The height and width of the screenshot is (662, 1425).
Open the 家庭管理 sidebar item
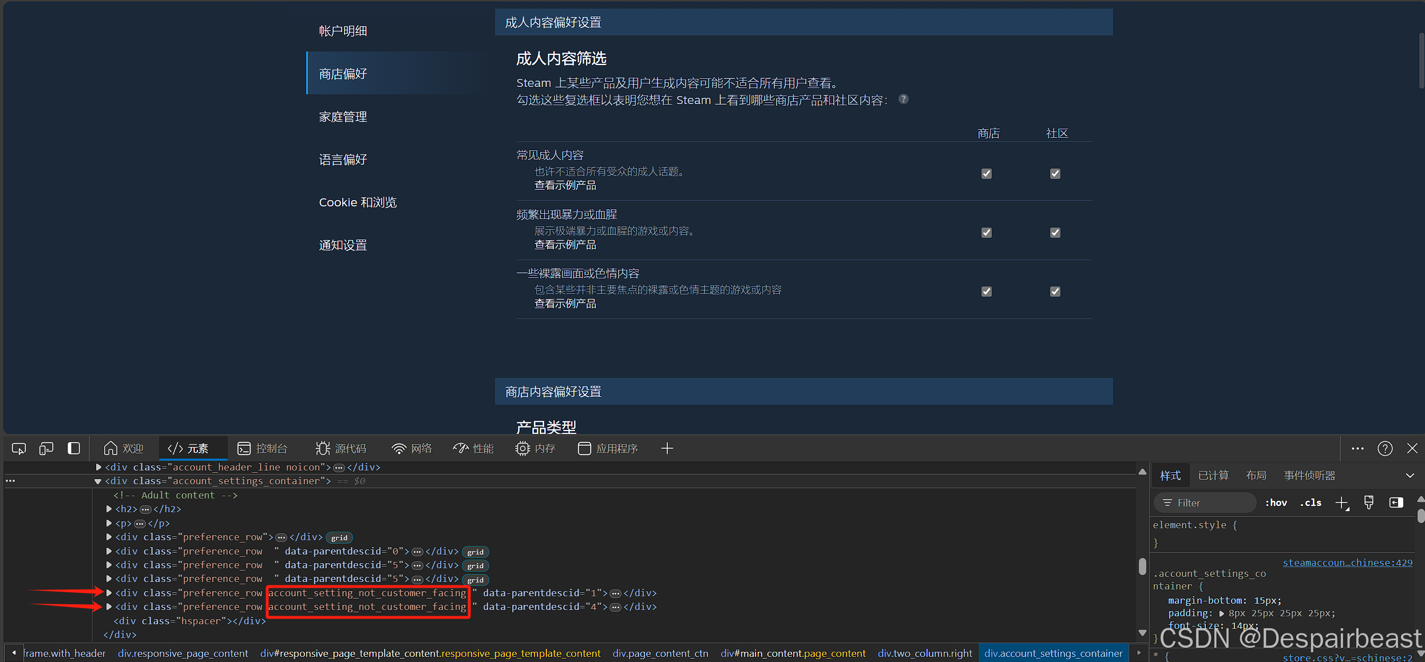tap(343, 117)
